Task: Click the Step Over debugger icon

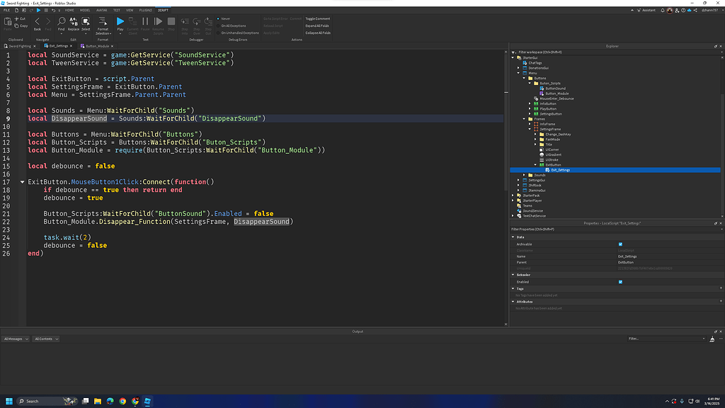Action: (x=197, y=22)
